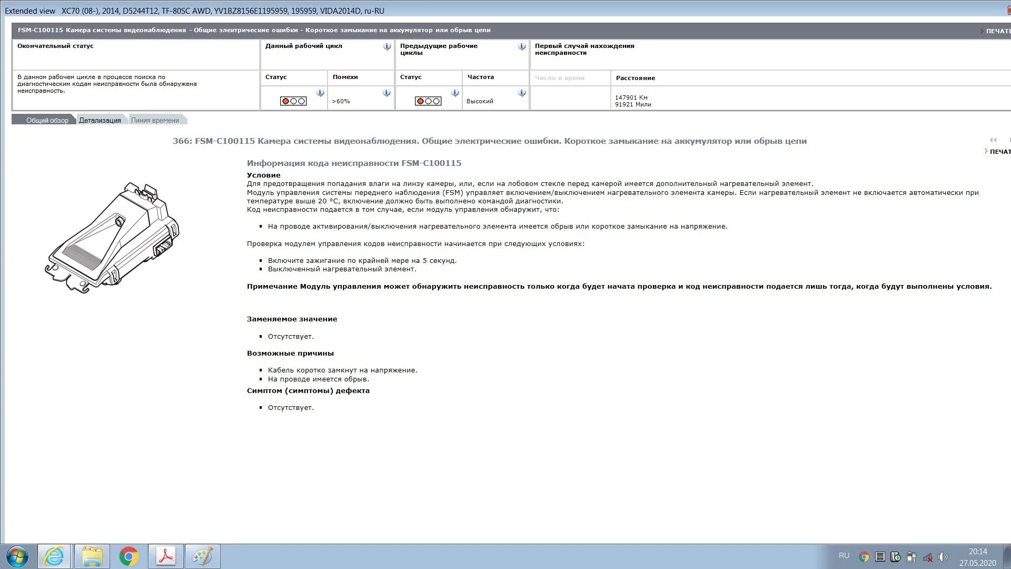Open the Детализация tab
Viewport: 1011px width, 569px height.
(x=100, y=120)
